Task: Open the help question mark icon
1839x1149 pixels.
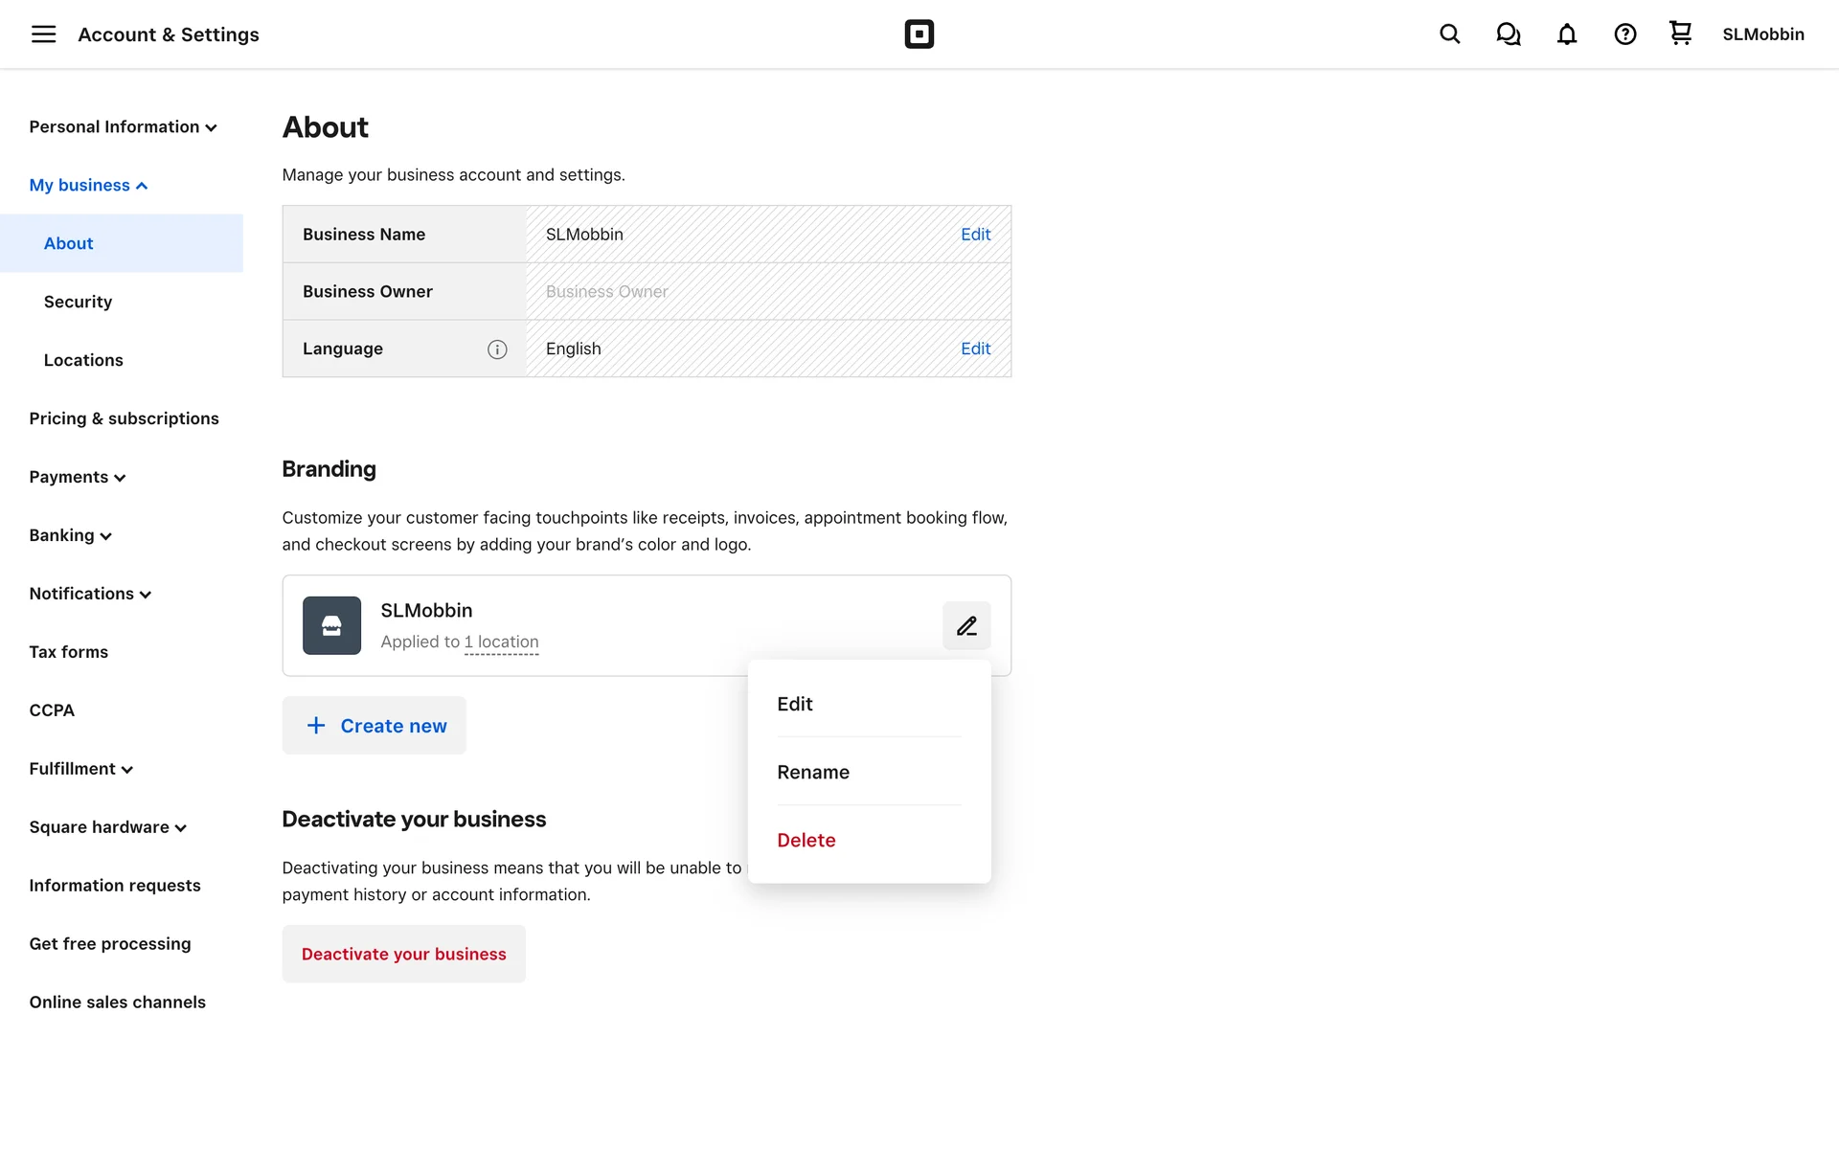Action: point(1624,34)
